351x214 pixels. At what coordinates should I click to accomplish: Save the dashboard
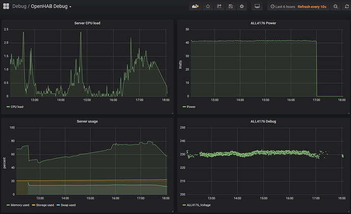pos(230,7)
